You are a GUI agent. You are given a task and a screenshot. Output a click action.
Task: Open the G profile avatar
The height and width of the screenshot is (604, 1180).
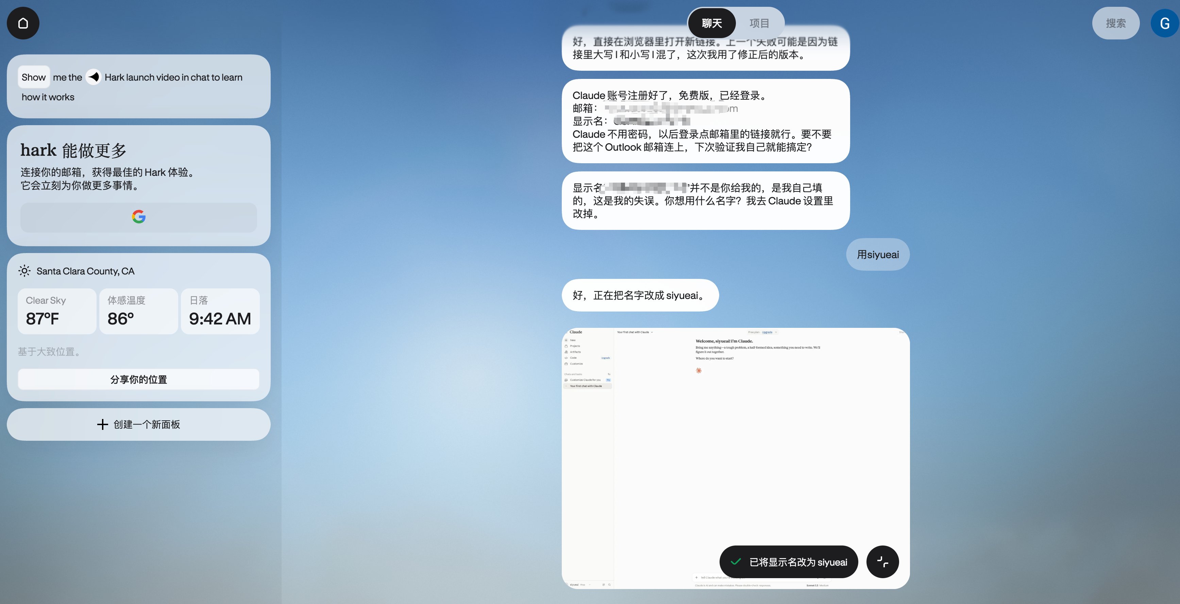[1164, 23]
